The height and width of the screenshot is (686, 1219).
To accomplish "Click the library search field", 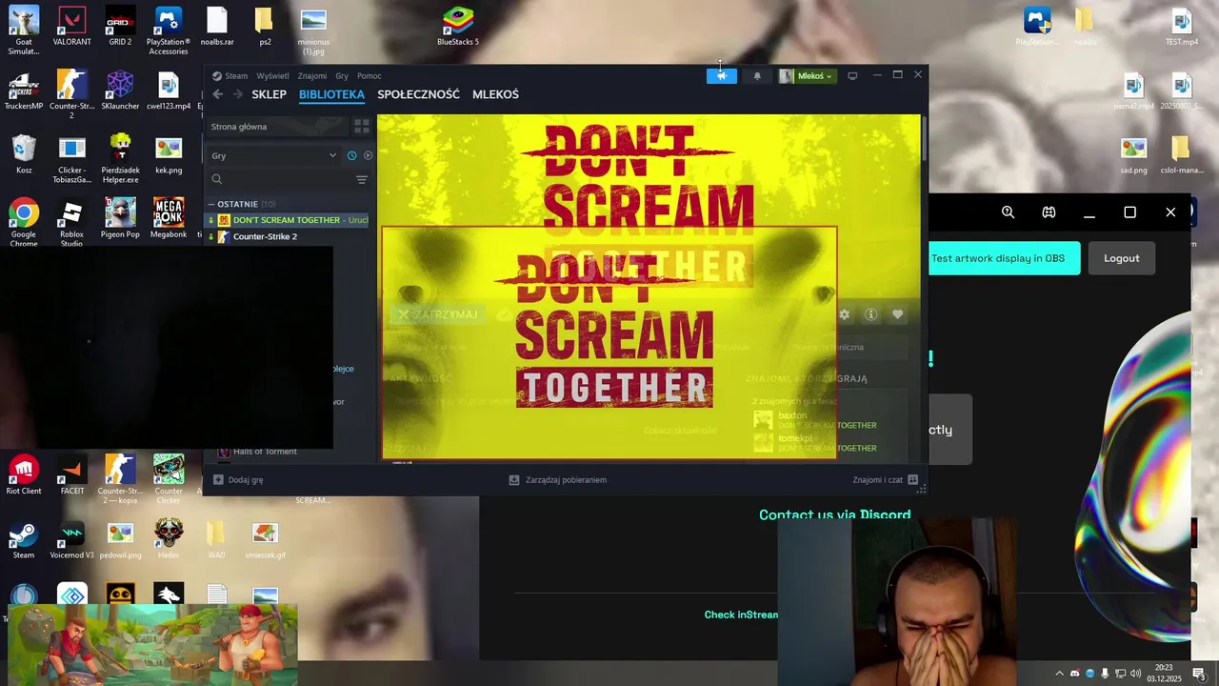I will (x=279, y=179).
